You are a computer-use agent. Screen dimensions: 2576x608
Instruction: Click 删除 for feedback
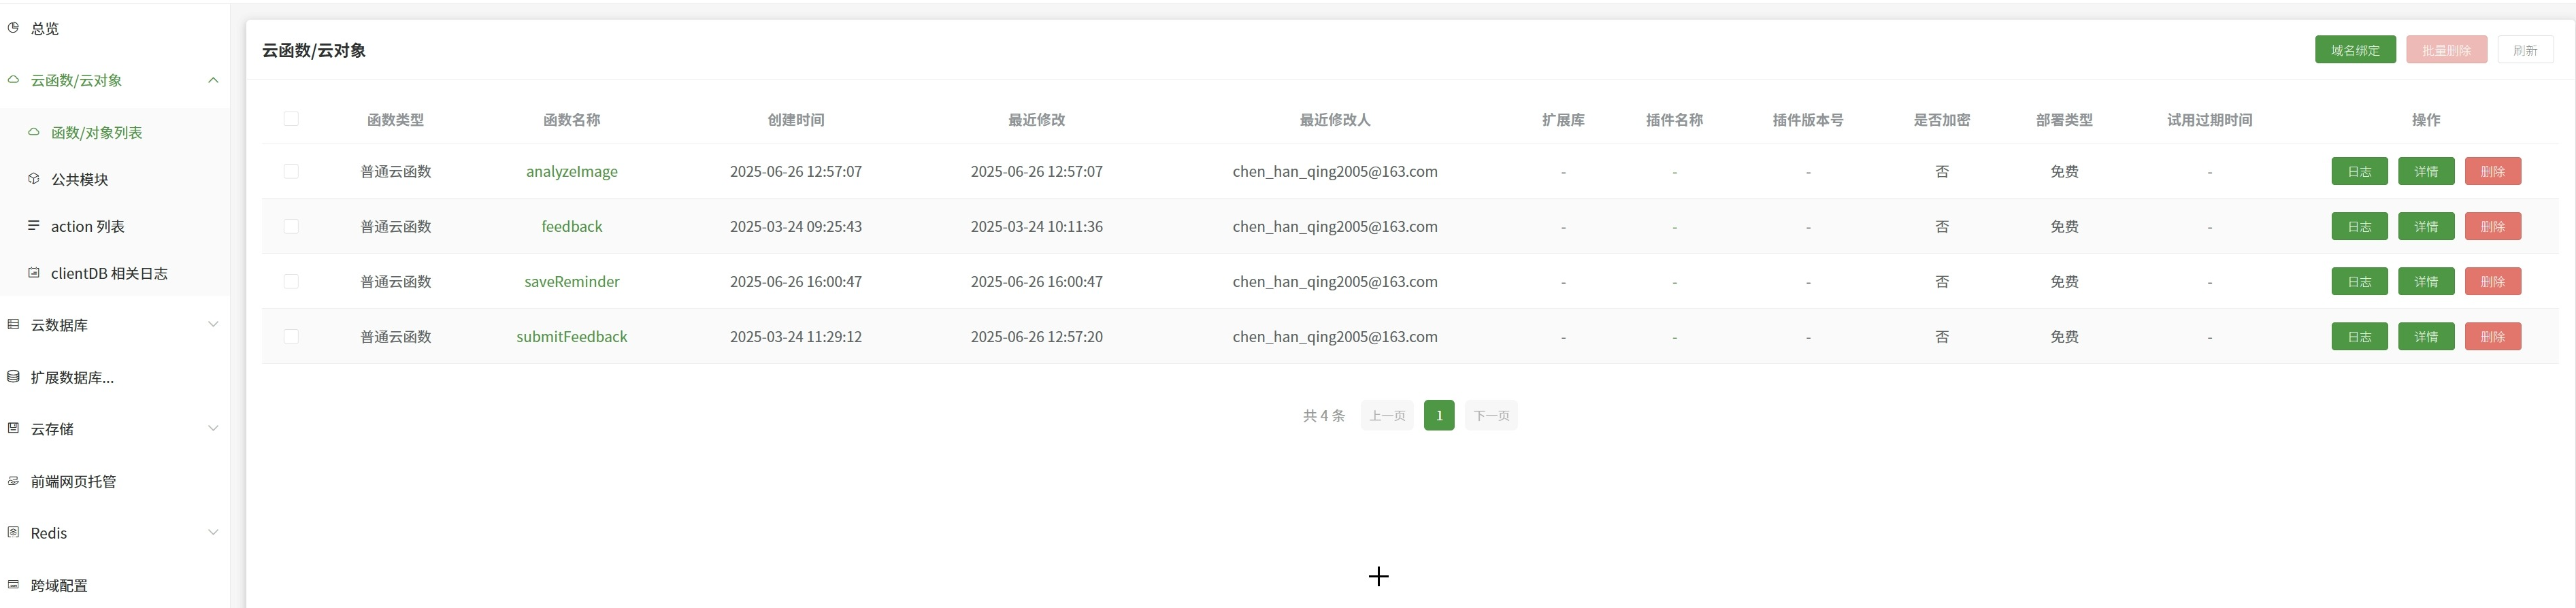2493,226
